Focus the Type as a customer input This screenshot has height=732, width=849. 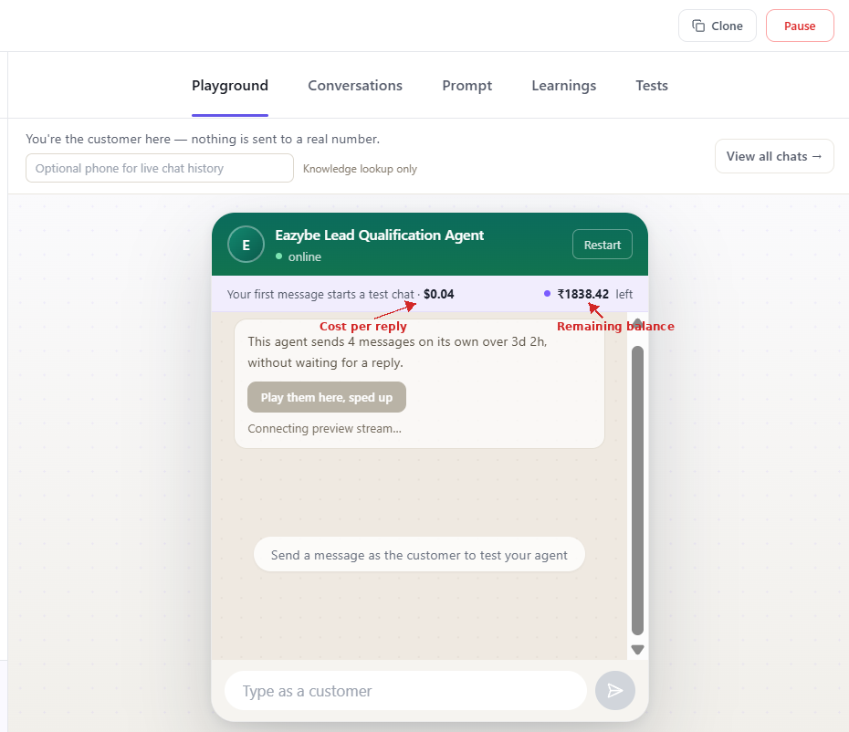405,691
